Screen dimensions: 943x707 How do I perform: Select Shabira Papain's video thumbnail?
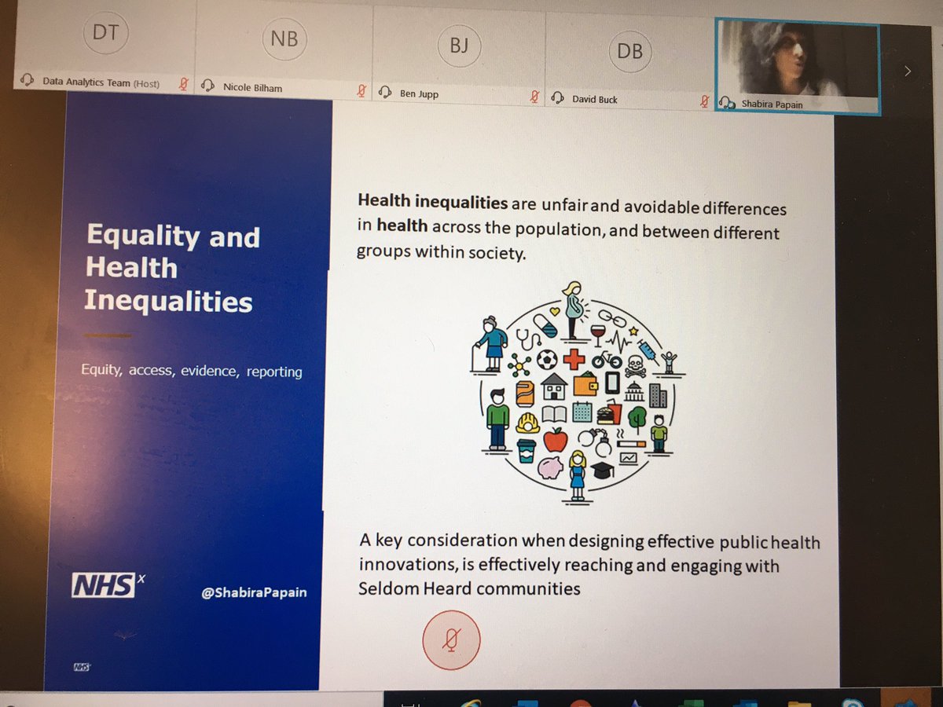pyautogui.click(x=797, y=66)
